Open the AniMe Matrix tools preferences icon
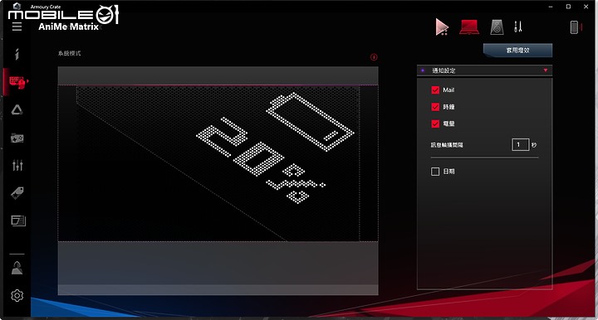The height and width of the screenshot is (320, 598). click(518, 27)
